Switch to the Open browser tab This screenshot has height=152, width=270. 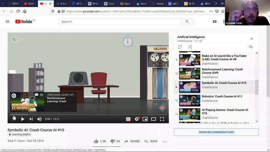point(125,3)
